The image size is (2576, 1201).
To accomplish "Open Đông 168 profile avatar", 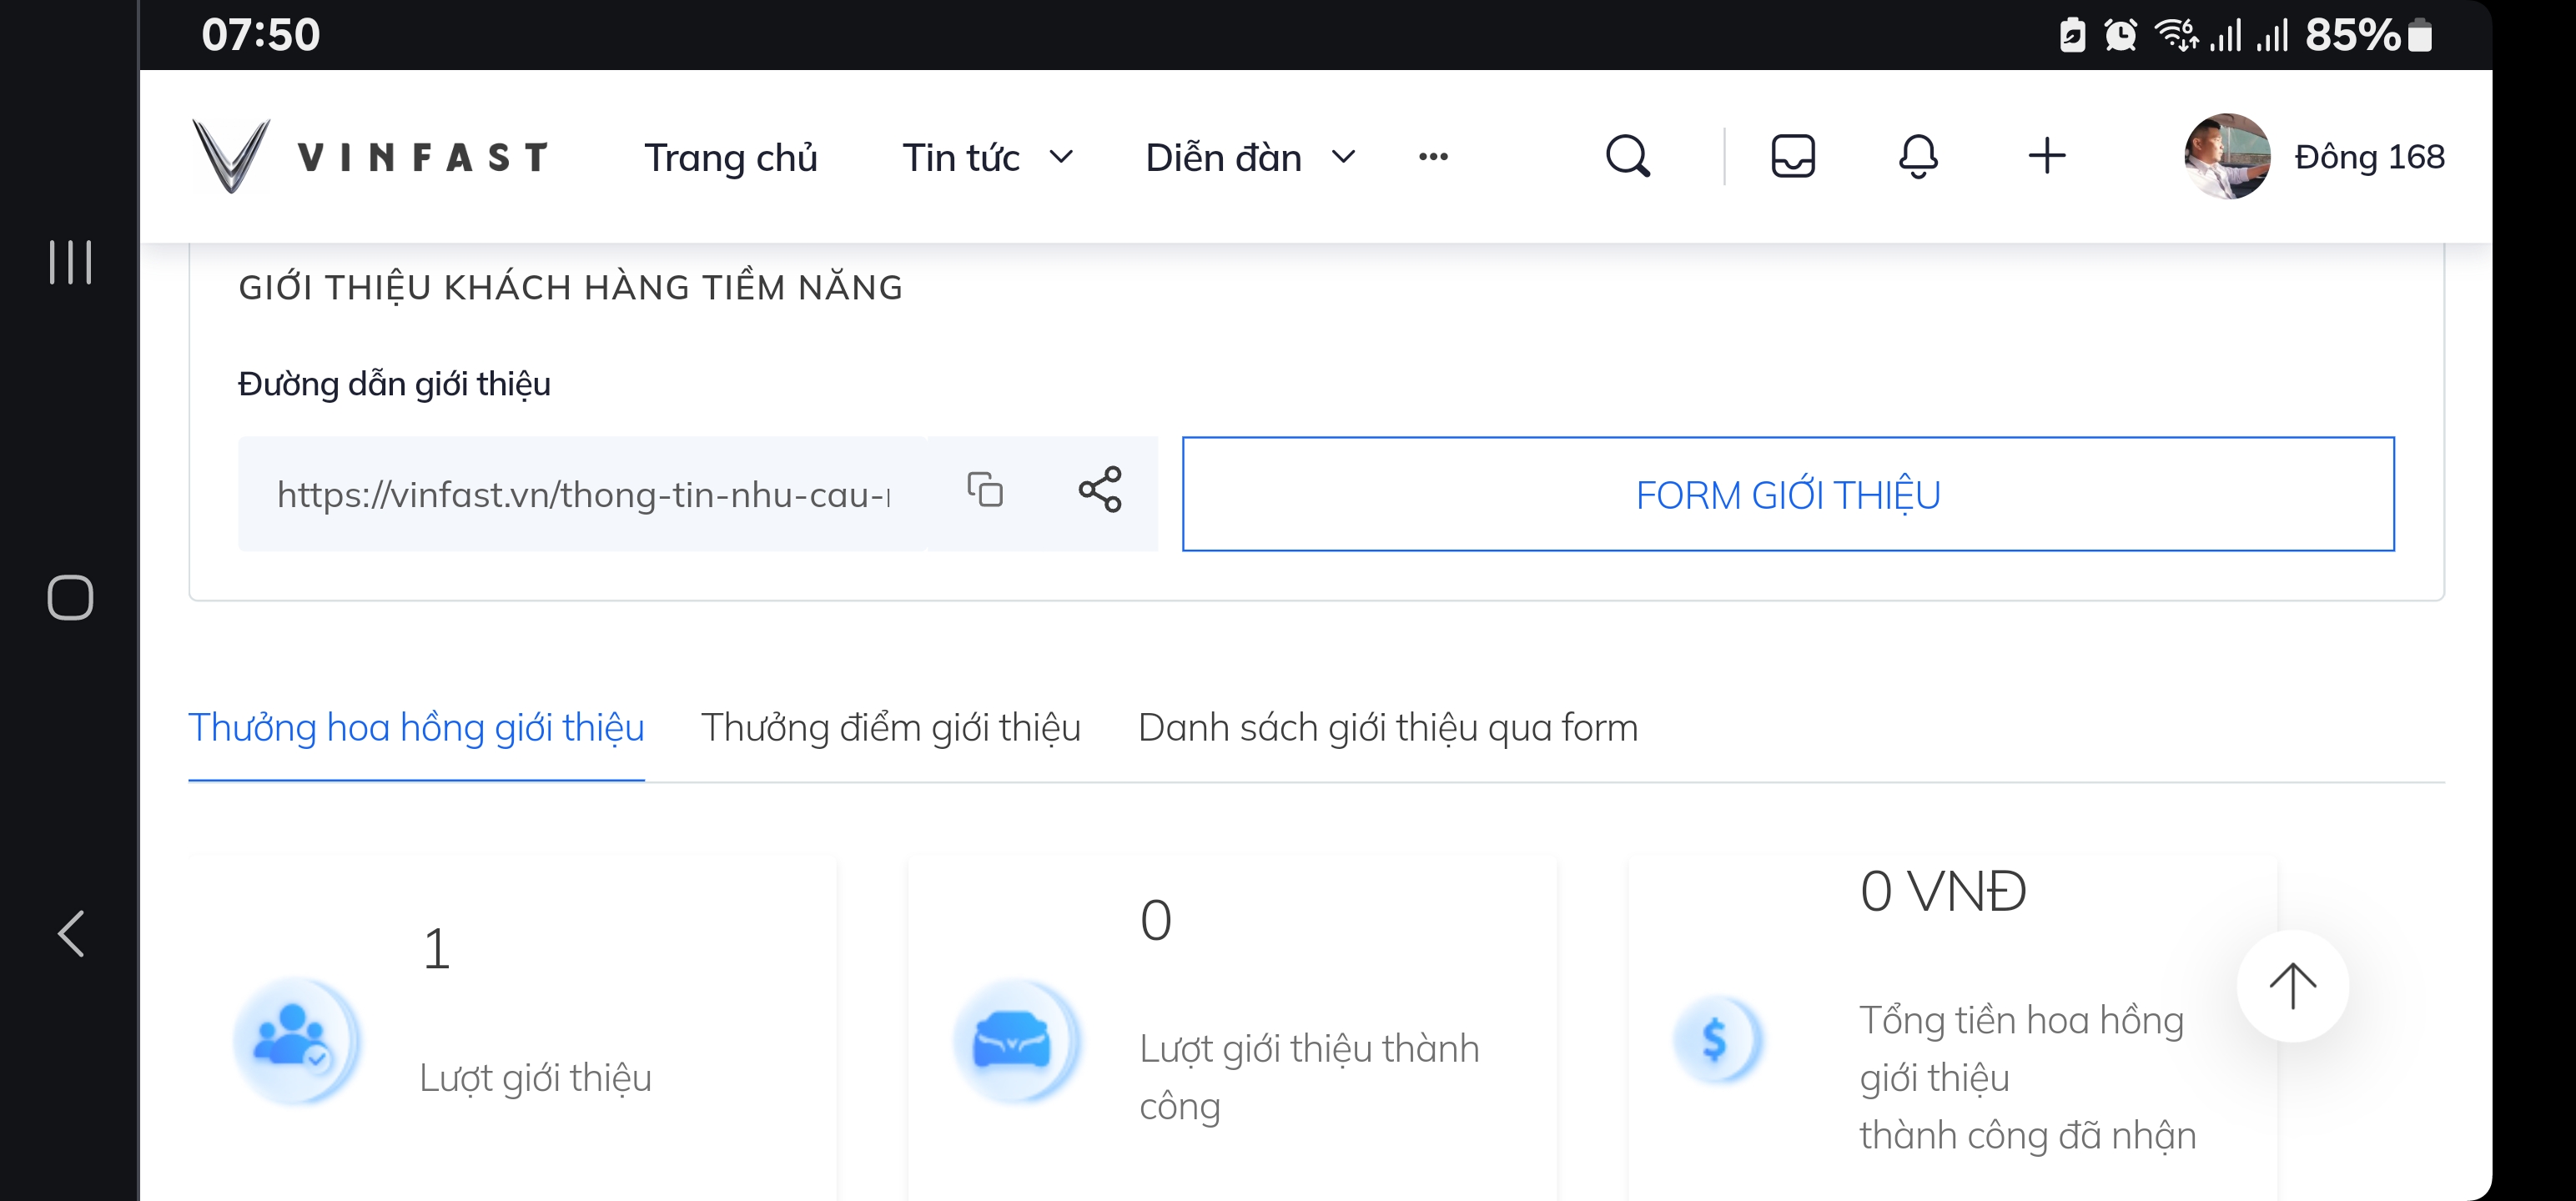I will 2227,156.
